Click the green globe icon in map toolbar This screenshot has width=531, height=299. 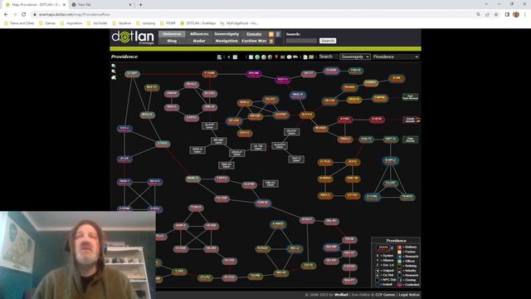257,57
